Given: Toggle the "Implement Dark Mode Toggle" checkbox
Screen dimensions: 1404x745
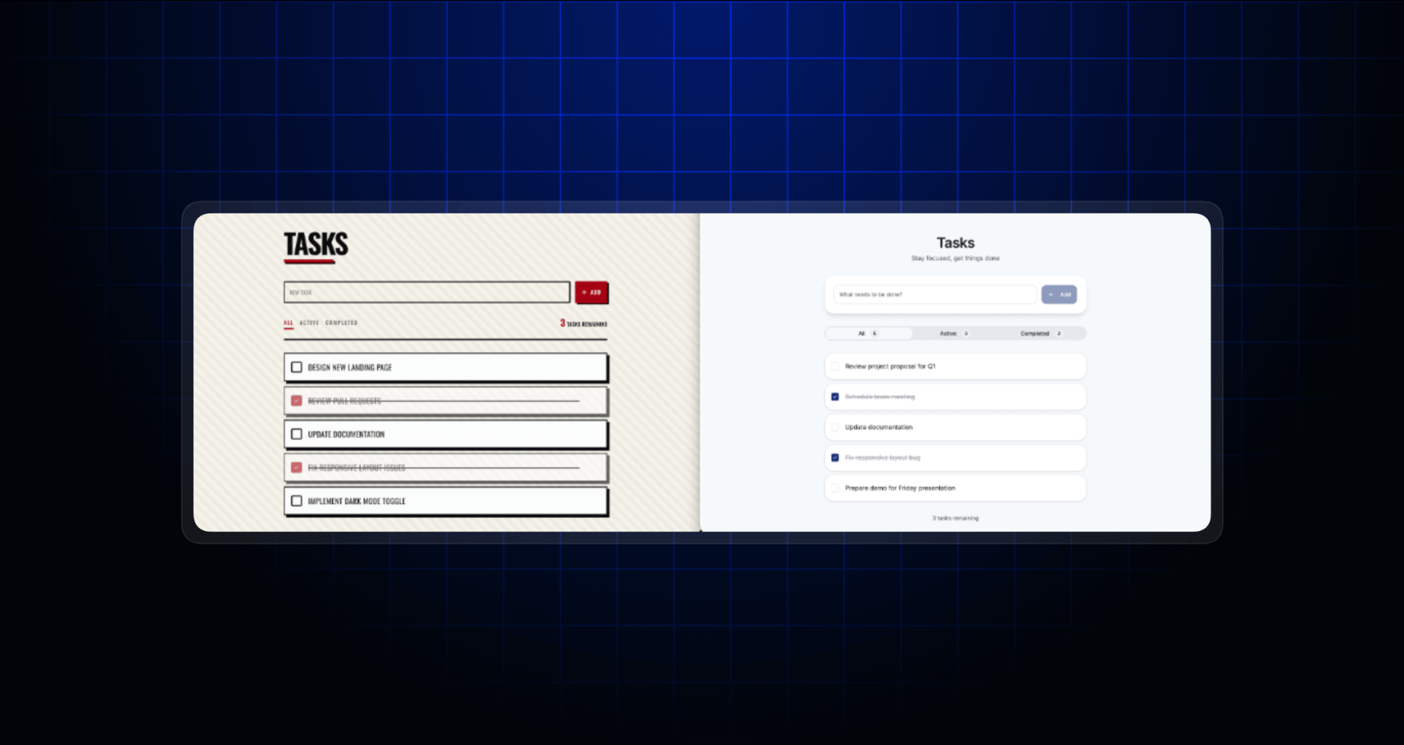Looking at the screenshot, I should pyautogui.click(x=296, y=501).
